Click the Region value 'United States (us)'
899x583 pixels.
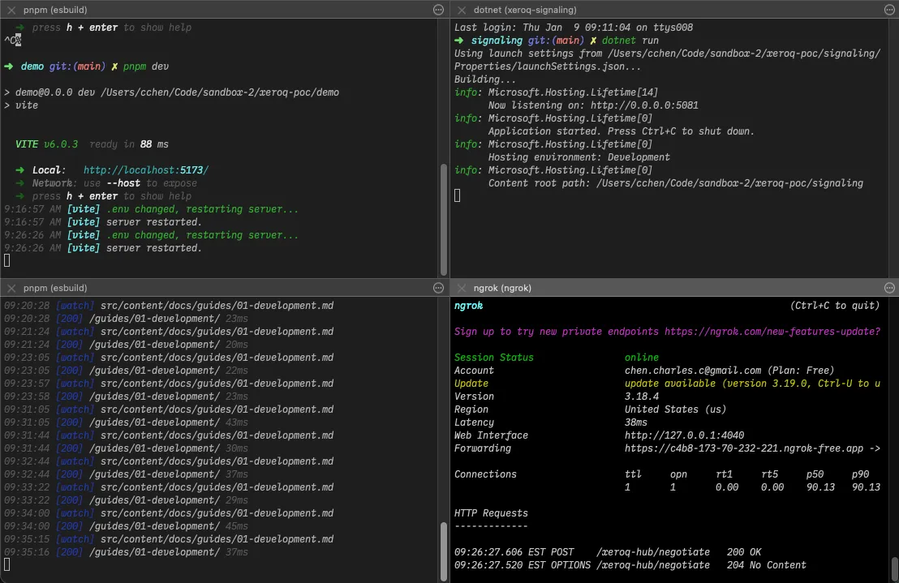675,409
